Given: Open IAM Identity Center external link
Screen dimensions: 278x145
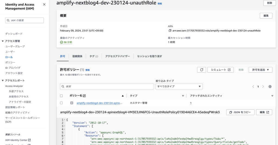Looking at the screenshot, I should click(18, 140).
